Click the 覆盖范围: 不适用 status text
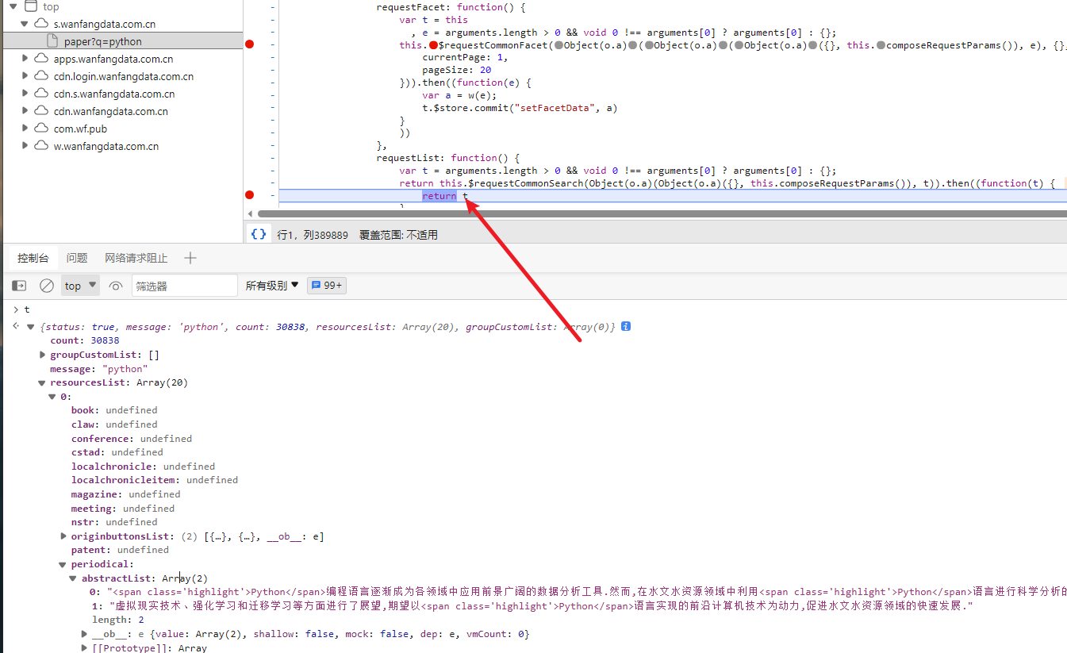Image resolution: width=1067 pixels, height=653 pixels. tap(398, 235)
